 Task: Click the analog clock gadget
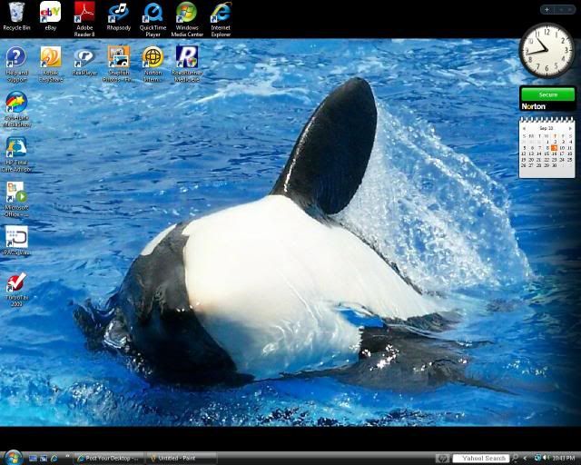click(x=547, y=50)
